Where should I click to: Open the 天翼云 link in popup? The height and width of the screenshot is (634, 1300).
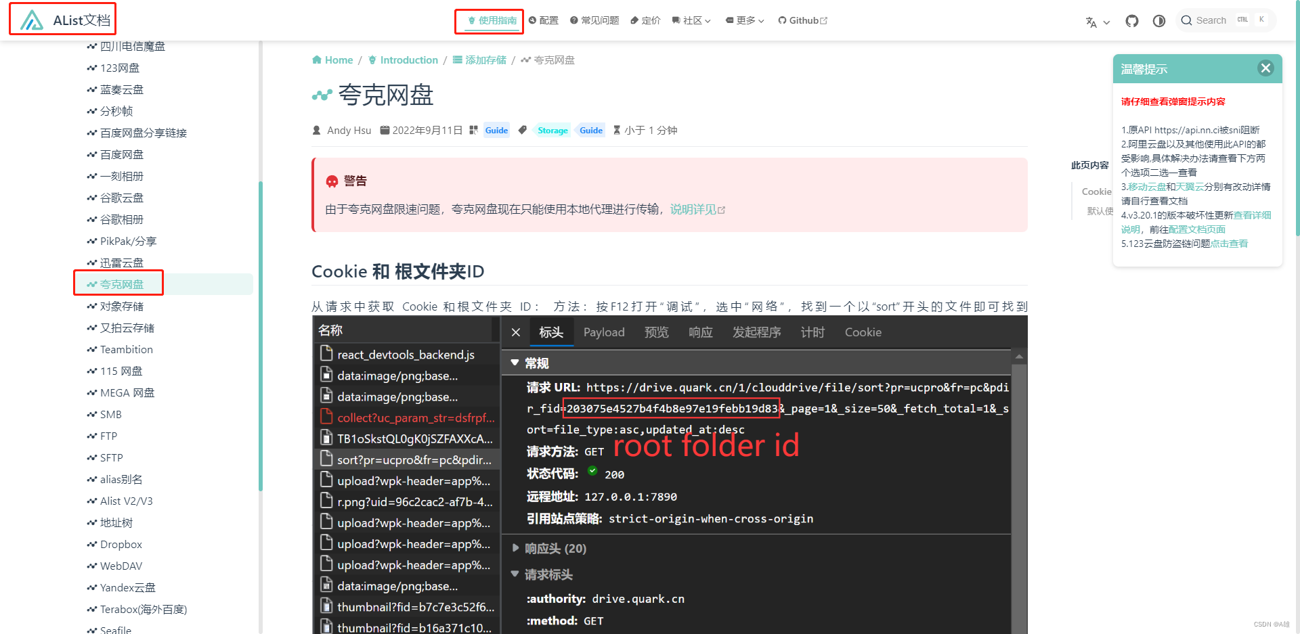pos(1190,187)
